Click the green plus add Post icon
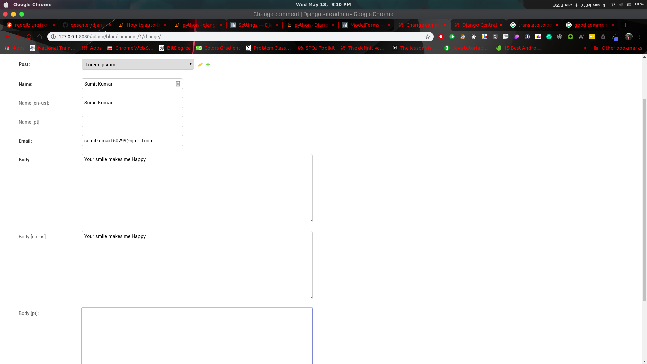This screenshot has height=364, width=647. (208, 65)
